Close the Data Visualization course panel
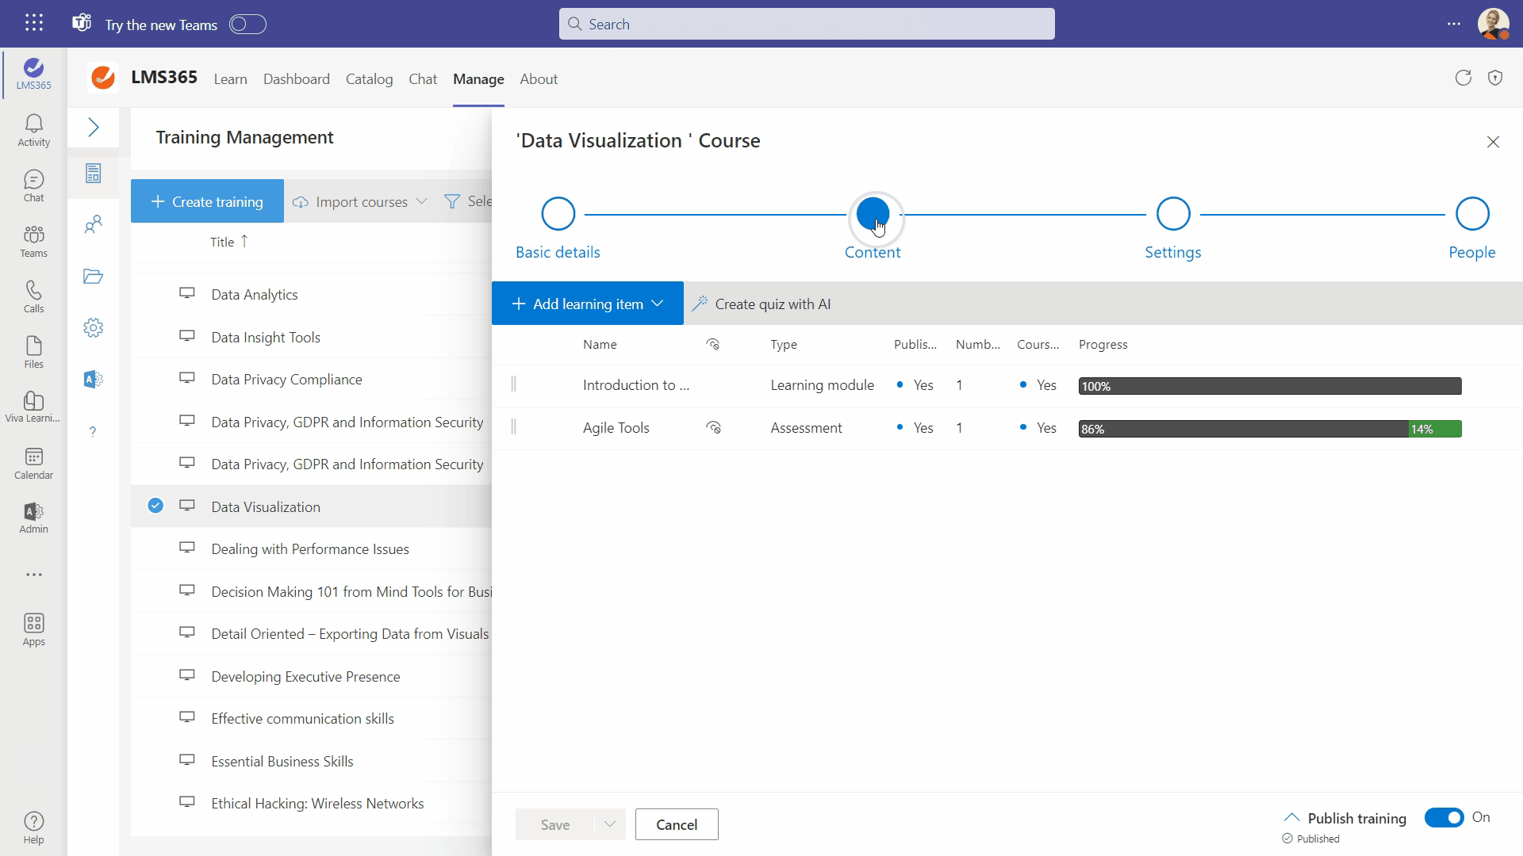Viewport: 1523px width, 856px height. coord(1493,142)
